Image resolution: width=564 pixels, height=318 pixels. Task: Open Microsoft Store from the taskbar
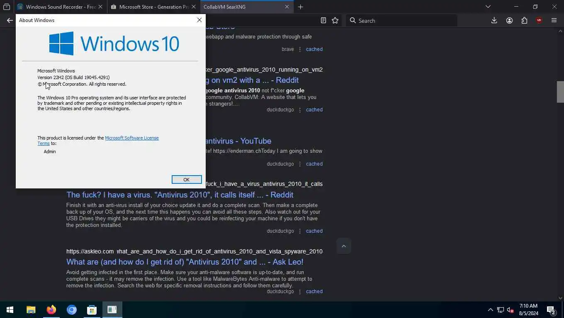click(x=92, y=310)
